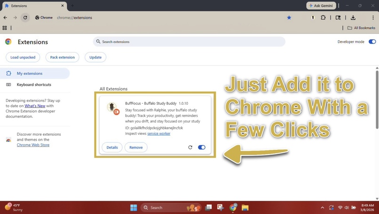This screenshot has width=379, height=214.
Task: Open the Windows Start menu
Action: (x=134, y=208)
